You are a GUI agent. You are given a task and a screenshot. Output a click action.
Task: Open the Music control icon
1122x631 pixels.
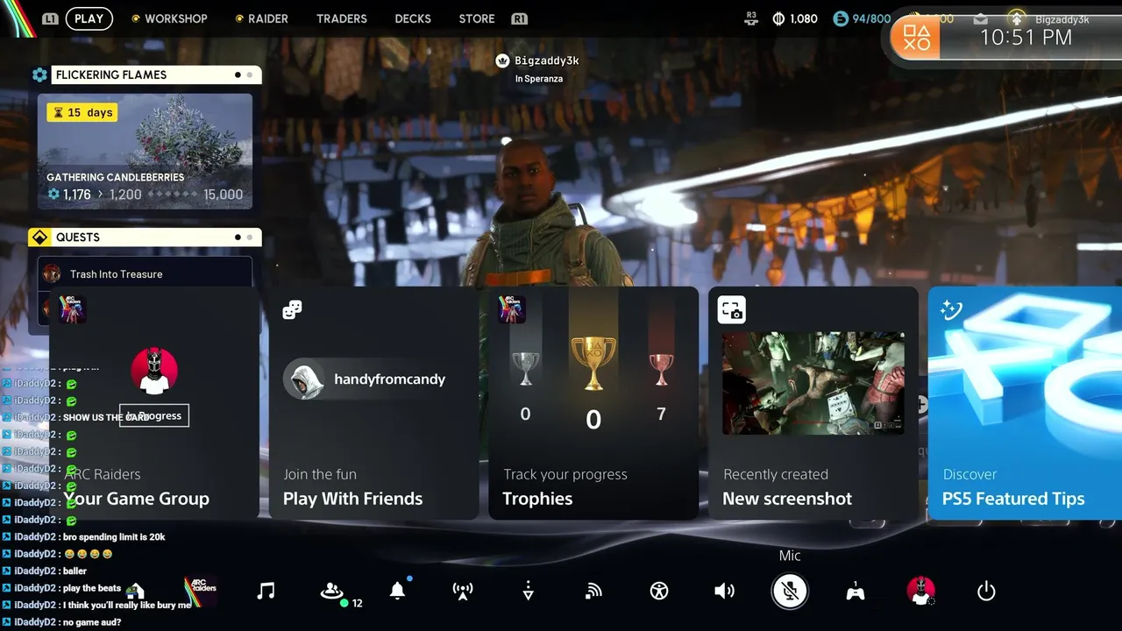tap(266, 591)
